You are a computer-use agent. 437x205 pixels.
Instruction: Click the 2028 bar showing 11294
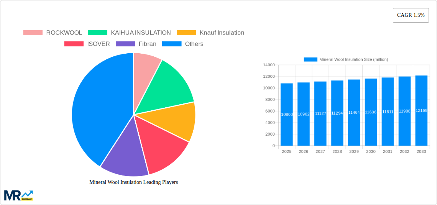[x=337, y=113]
